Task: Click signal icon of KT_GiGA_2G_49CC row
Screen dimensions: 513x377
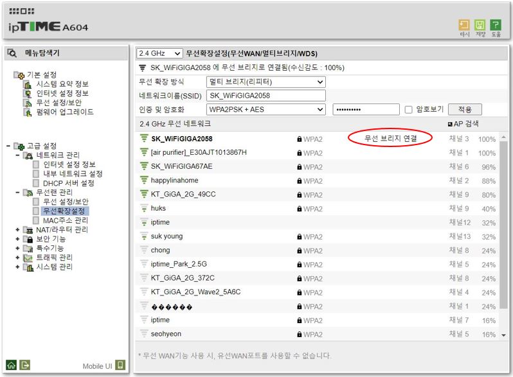Action: pyautogui.click(x=144, y=194)
